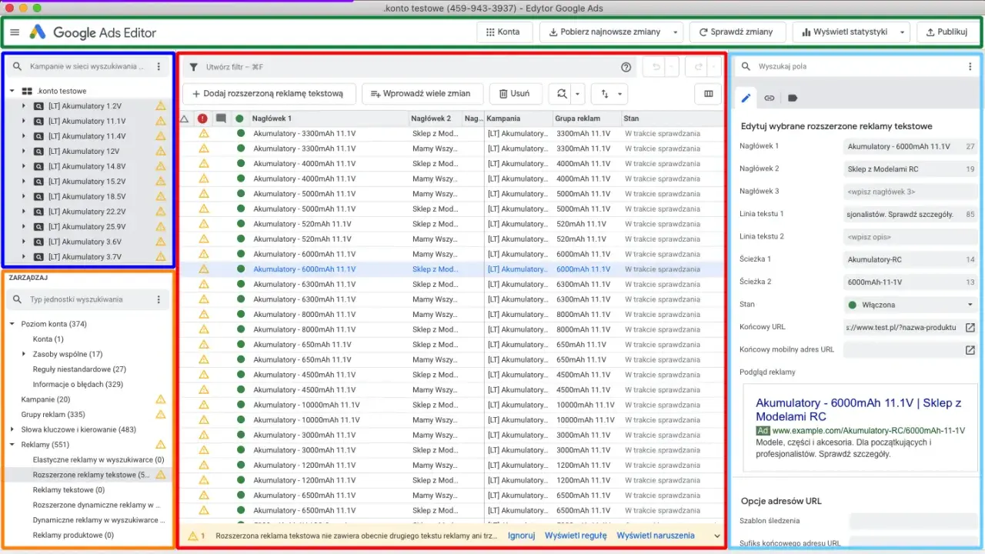Collapse the .konto testowe account tree
The height and width of the screenshot is (554, 985).
coord(12,91)
